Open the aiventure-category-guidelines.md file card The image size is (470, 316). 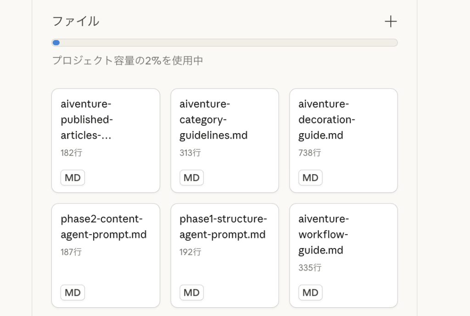[x=224, y=140]
